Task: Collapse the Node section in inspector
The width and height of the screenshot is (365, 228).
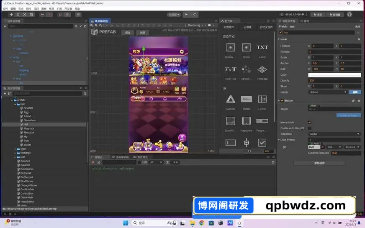Action: (x=279, y=39)
